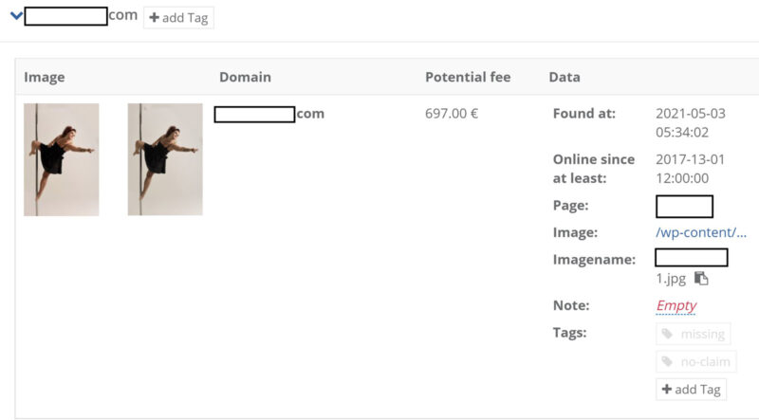
Task: Open the second pole dancer thumbnail
Action: coord(165,159)
